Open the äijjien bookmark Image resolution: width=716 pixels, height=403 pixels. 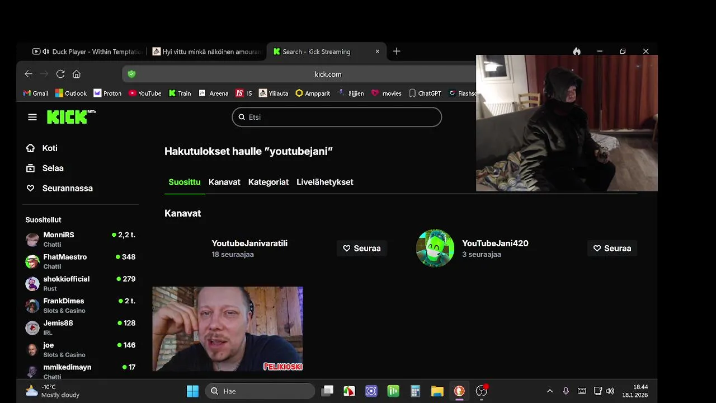(351, 93)
